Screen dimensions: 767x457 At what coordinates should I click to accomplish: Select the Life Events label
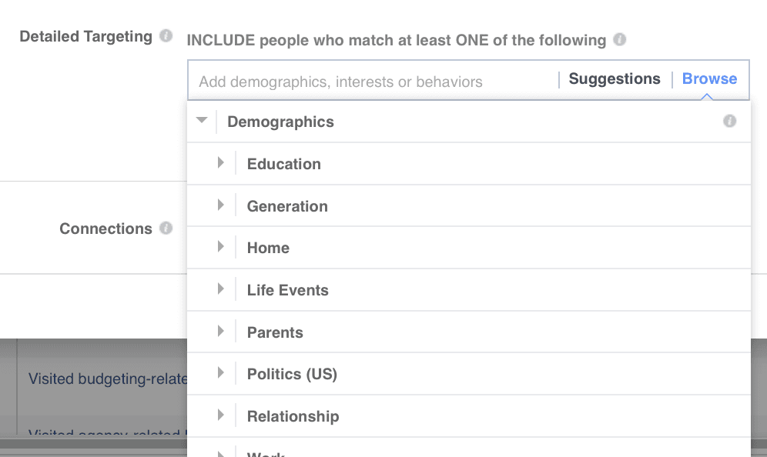click(x=287, y=290)
